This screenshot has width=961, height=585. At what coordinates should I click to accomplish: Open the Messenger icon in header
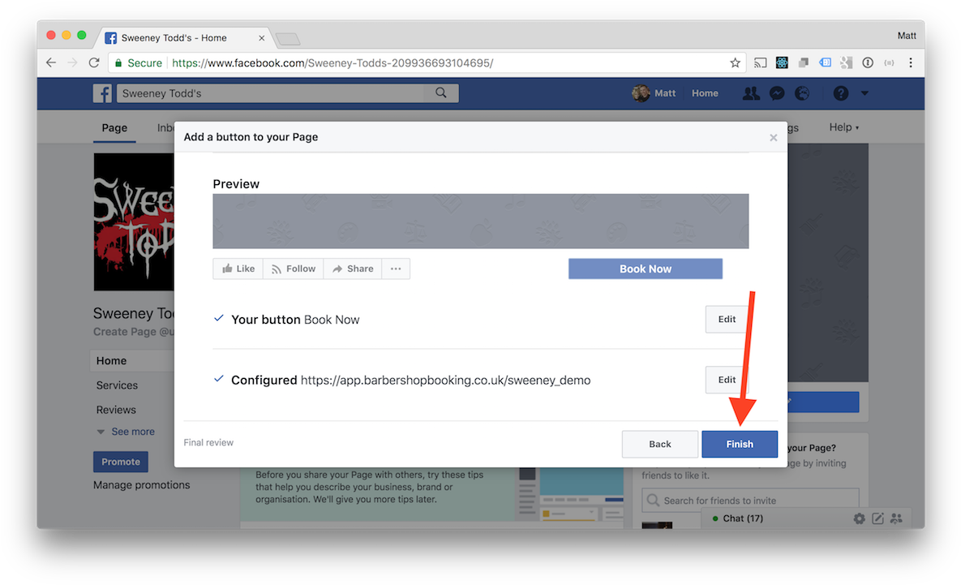[x=777, y=93]
